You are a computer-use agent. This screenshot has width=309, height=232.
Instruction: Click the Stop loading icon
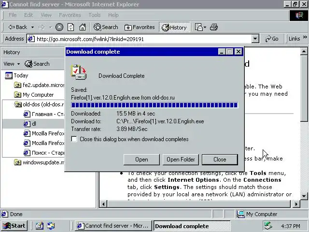point(59,27)
